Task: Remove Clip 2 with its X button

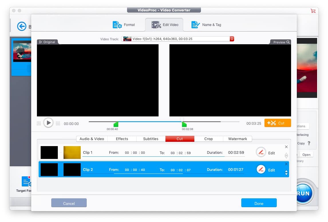Action: click(286, 164)
